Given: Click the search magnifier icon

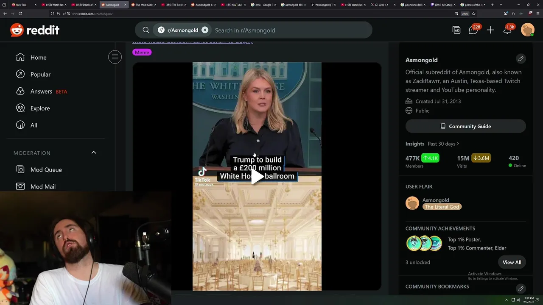Looking at the screenshot, I should click(146, 30).
